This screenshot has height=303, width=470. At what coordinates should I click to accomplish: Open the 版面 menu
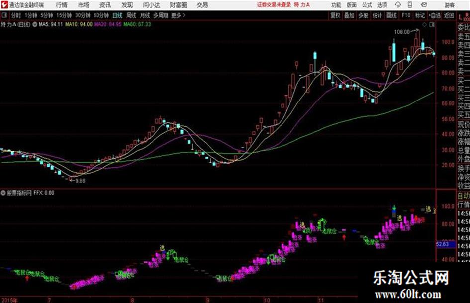coord(351,5)
